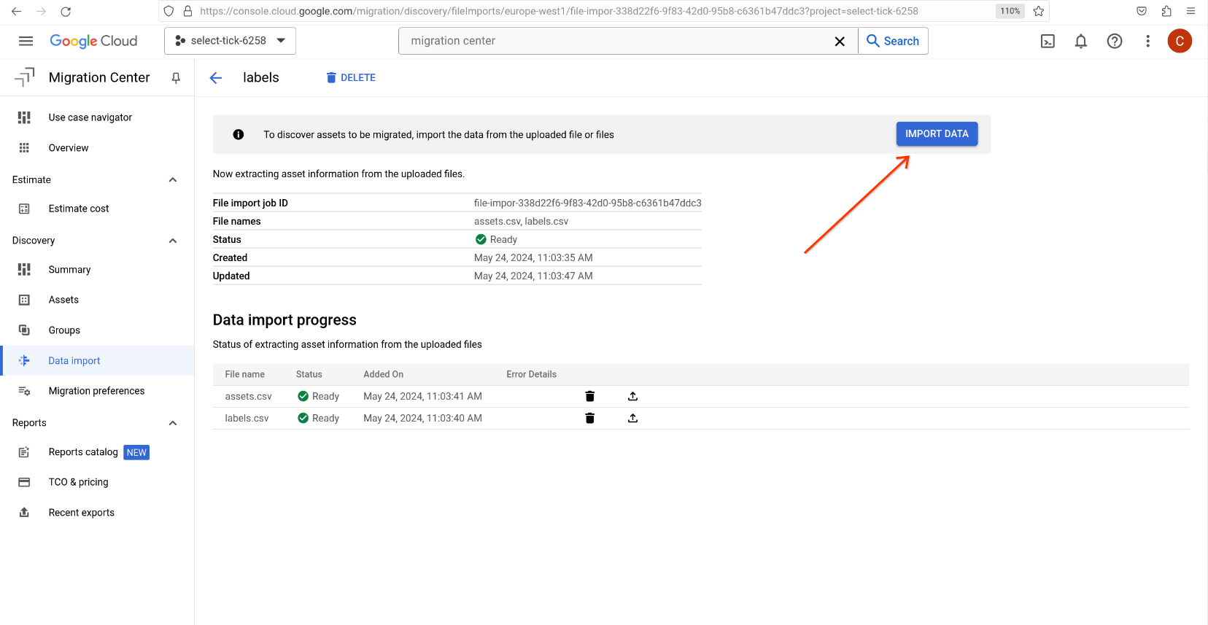Click the DELETE button for labels job
This screenshot has height=625, width=1208.
[351, 78]
